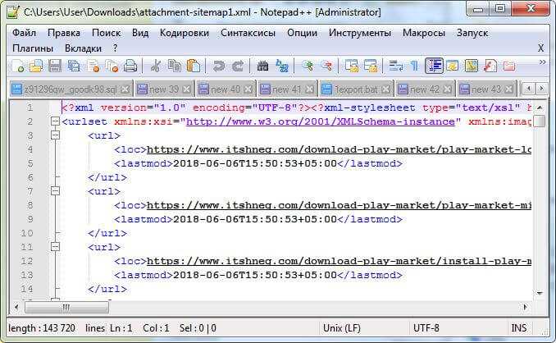Open the Файл menu
556x343 pixels.
coord(24,33)
